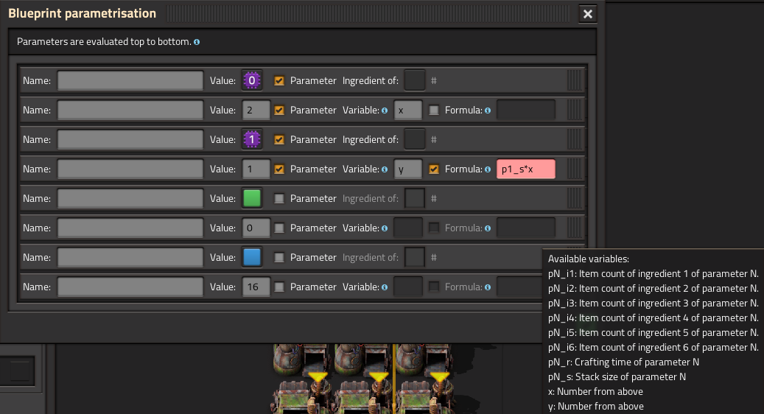The width and height of the screenshot is (764, 414).
Task: Close the Blueprint parametrisation window
Action: point(587,14)
